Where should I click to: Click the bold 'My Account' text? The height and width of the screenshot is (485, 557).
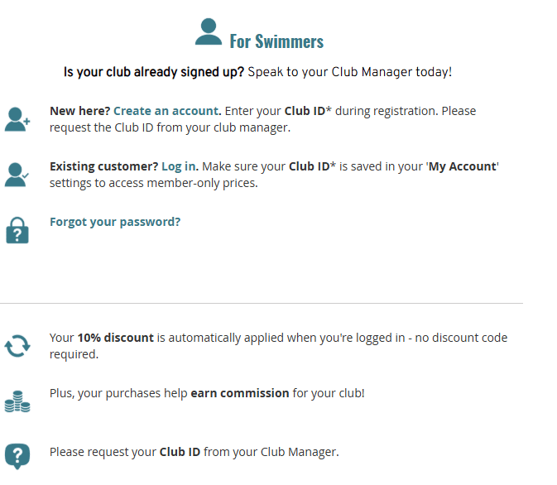tap(462, 166)
